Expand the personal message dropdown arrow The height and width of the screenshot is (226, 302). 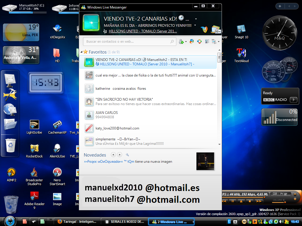[195, 25]
